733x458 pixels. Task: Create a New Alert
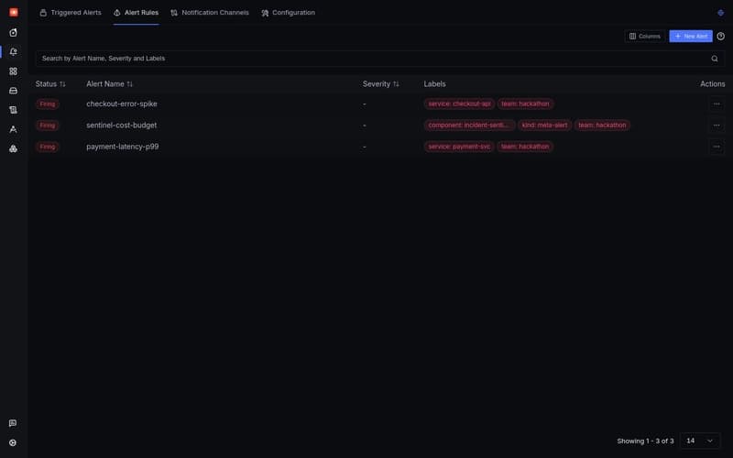(691, 36)
